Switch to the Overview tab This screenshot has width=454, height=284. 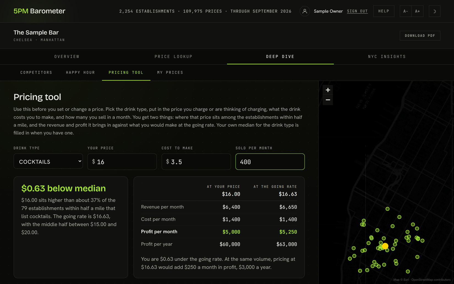coord(67,57)
